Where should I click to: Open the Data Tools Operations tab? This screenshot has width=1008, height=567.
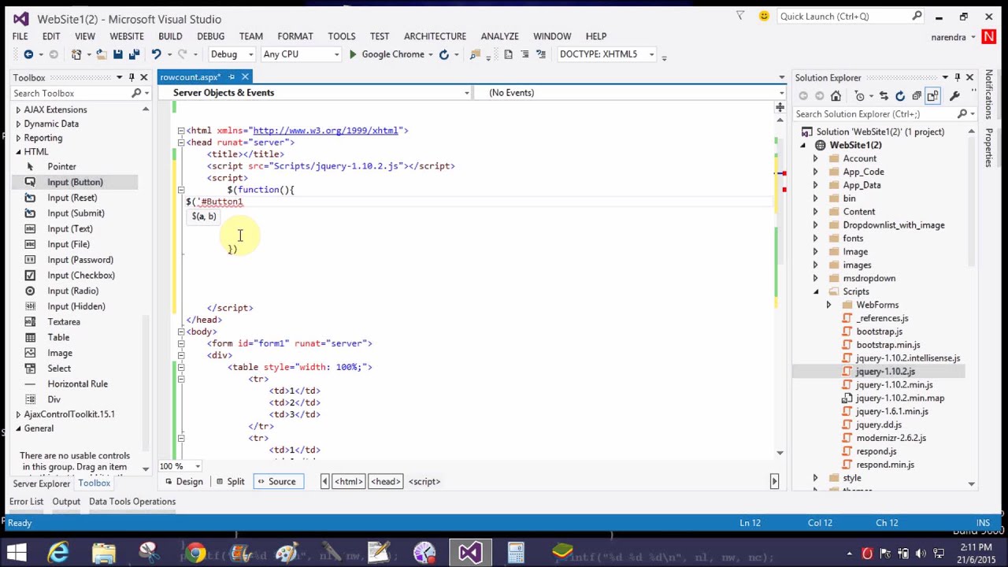(132, 502)
